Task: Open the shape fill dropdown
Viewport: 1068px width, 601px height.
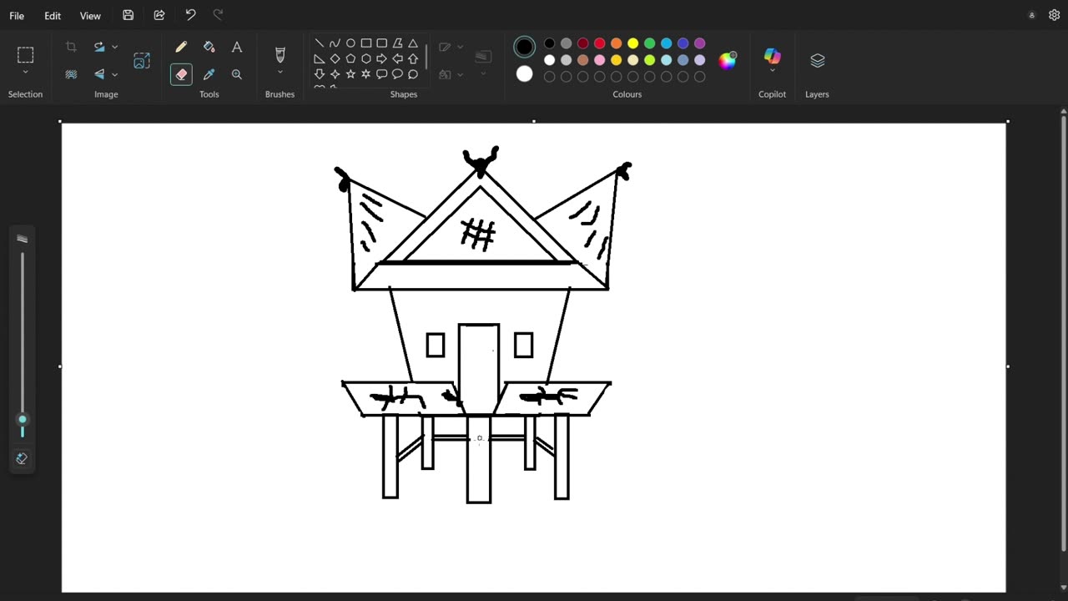Action: pos(451,74)
